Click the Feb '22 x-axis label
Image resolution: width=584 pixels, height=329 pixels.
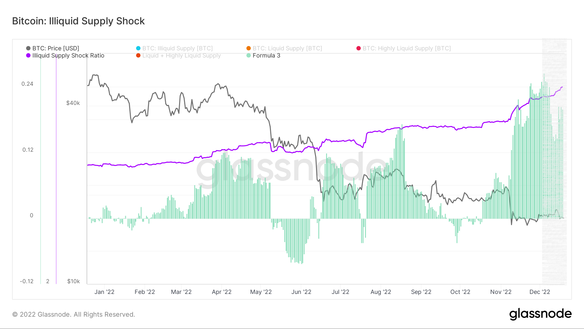(145, 292)
